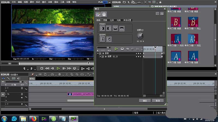Collapse the 参数 parameter tree row
Viewport: 218px width, 122px height.
click(98, 53)
